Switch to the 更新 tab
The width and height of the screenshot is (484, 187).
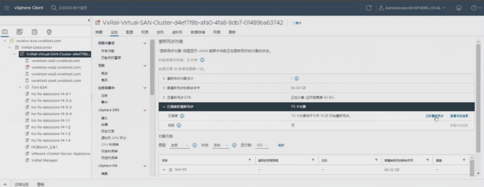coord(232,32)
